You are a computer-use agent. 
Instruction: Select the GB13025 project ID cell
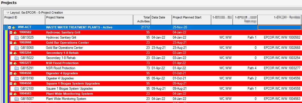[27, 37]
